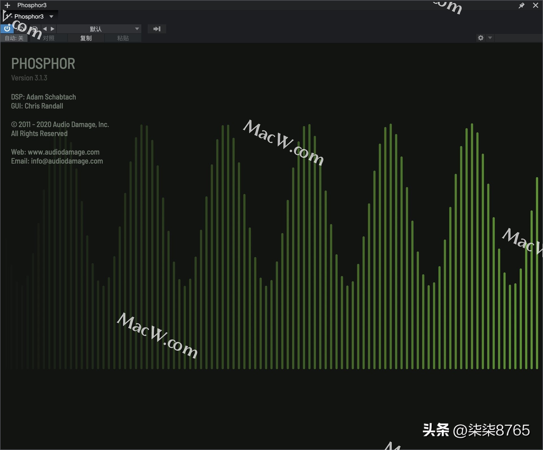Click the add plugin plus icon
The width and height of the screenshot is (543, 450).
7,5
